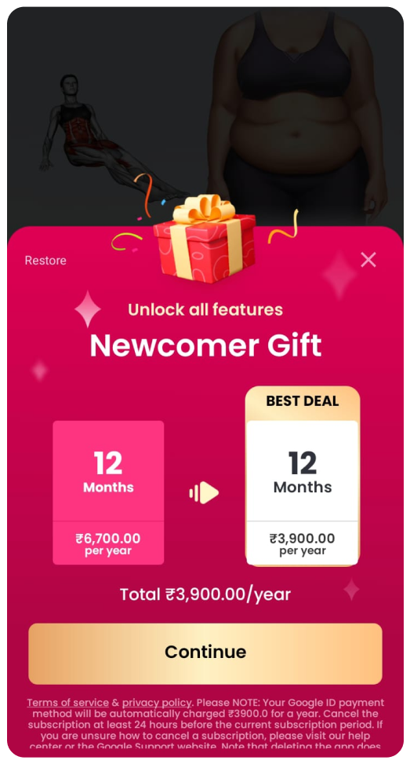This screenshot has width=410, height=764.
Task: Tap the Total ₹3,900.00/year summary
Action: (x=205, y=594)
